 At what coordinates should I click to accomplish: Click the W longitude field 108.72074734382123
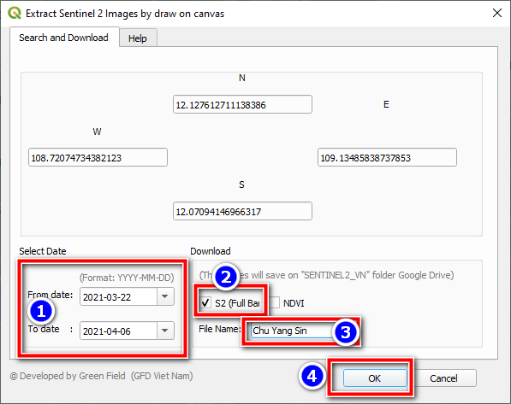pos(98,157)
